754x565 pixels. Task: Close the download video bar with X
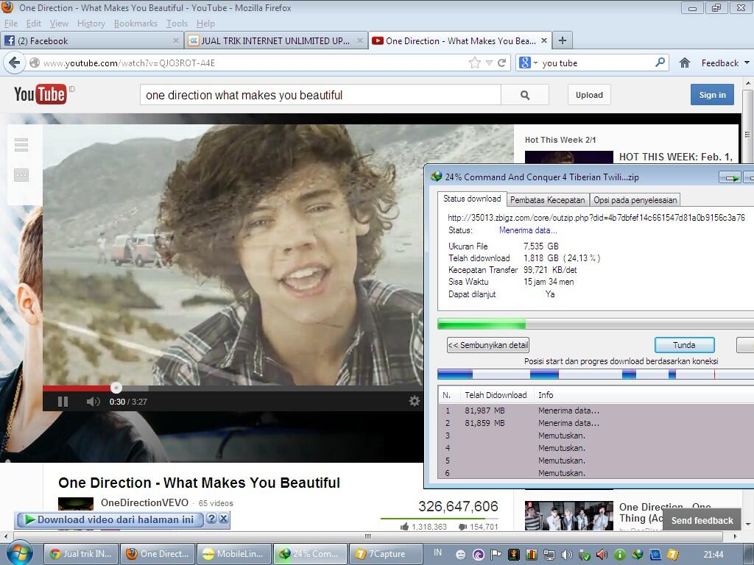pyautogui.click(x=224, y=519)
